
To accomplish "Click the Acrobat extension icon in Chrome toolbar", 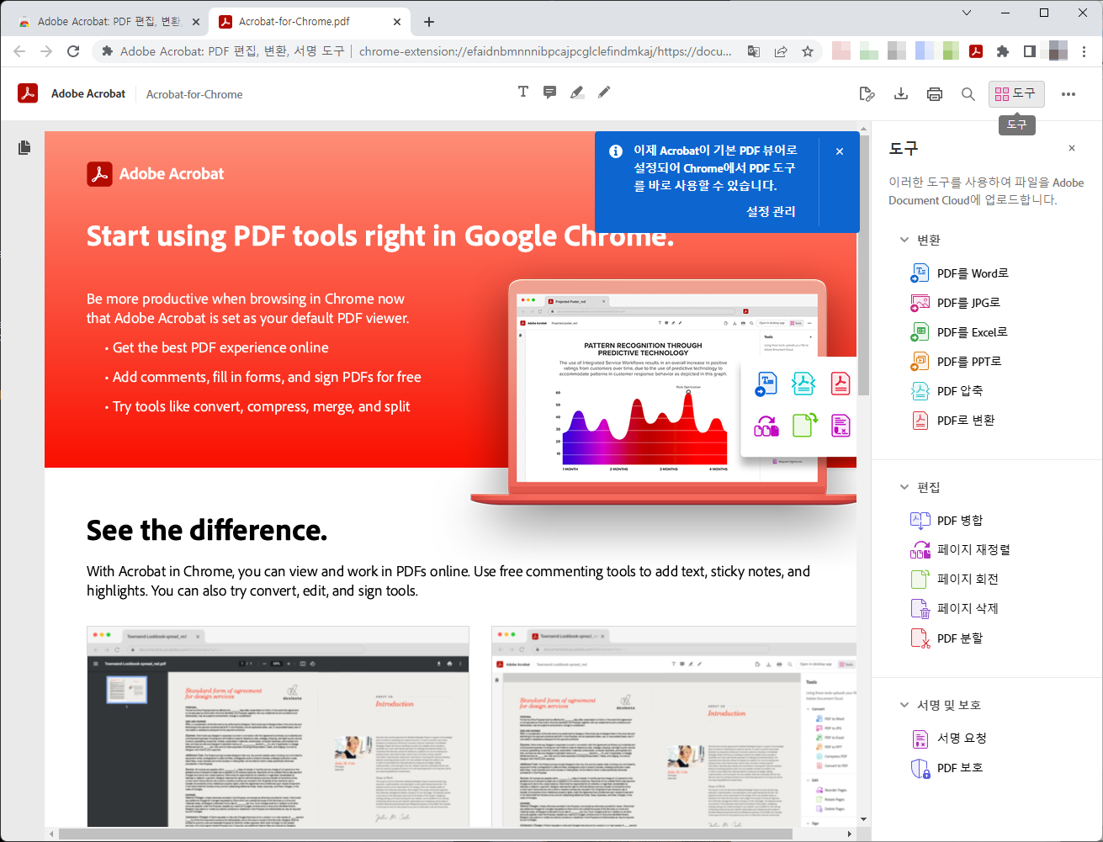I will [976, 51].
